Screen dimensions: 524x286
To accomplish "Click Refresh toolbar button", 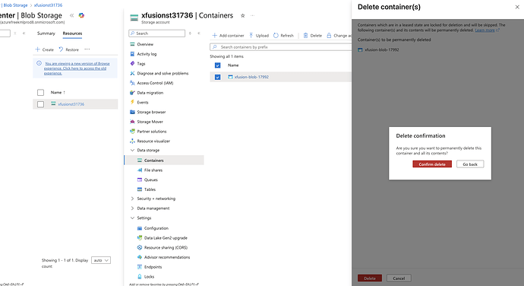I will [x=283, y=36].
